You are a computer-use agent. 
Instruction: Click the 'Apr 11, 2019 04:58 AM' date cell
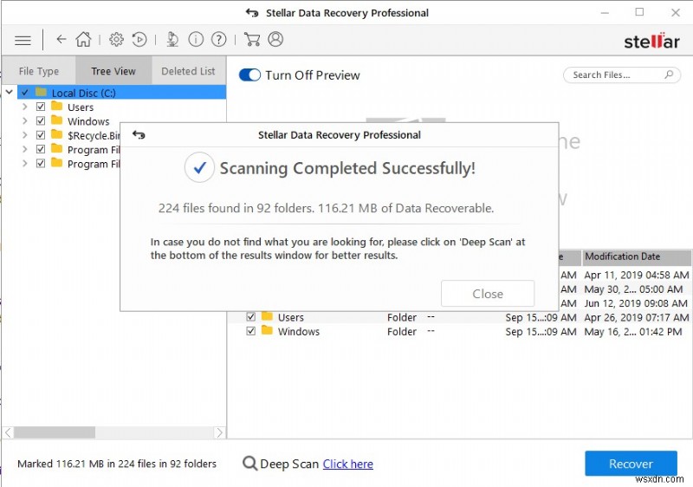coord(637,275)
